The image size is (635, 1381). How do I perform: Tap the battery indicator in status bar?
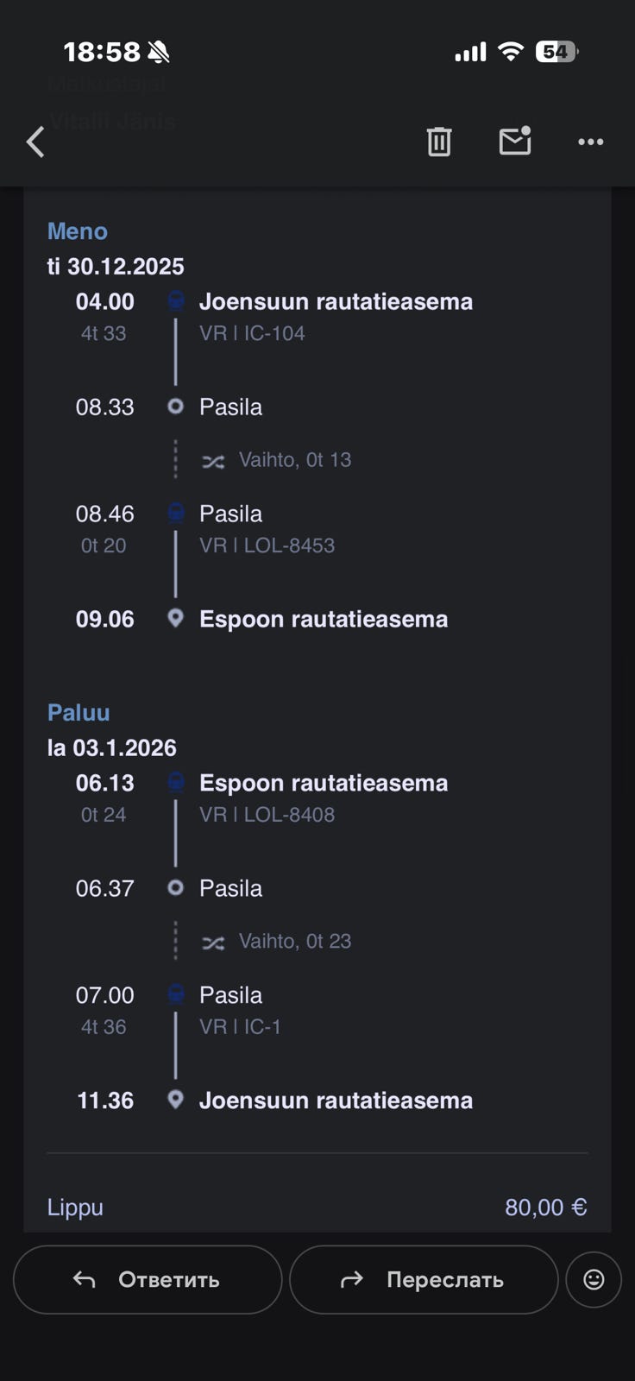point(556,52)
